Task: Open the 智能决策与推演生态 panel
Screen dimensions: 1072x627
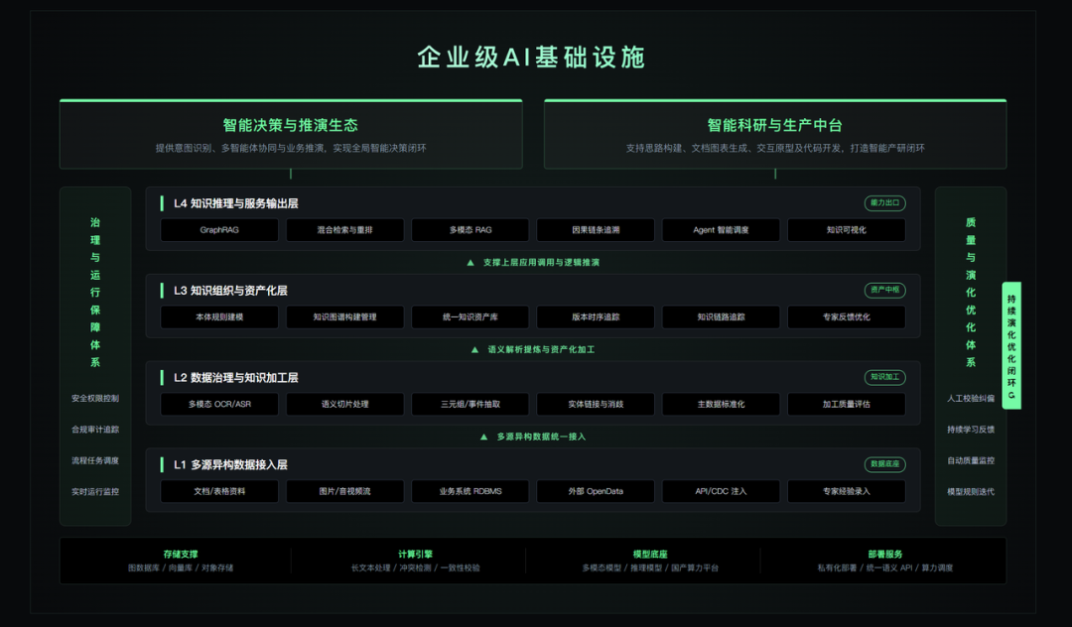Action: click(291, 135)
